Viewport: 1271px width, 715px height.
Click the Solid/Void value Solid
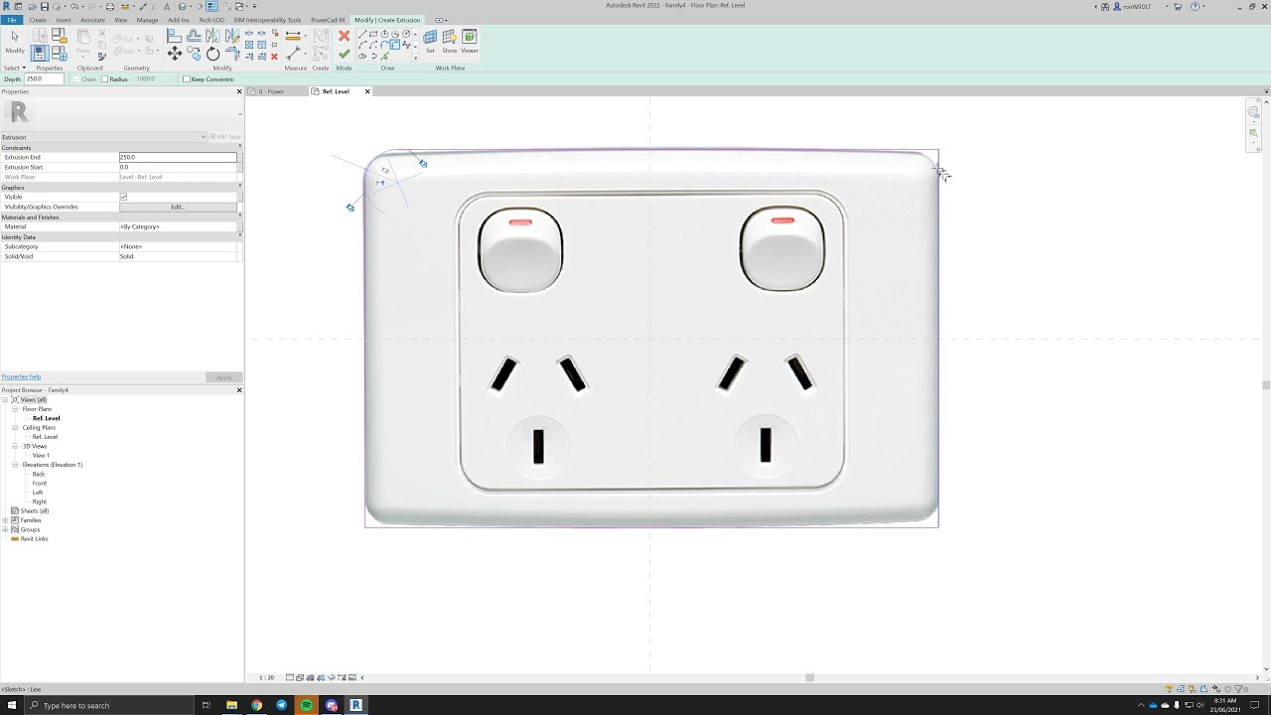[178, 256]
